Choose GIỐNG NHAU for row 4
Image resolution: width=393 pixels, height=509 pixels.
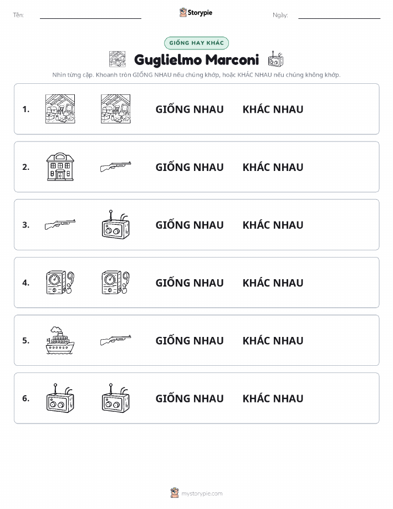(x=190, y=283)
